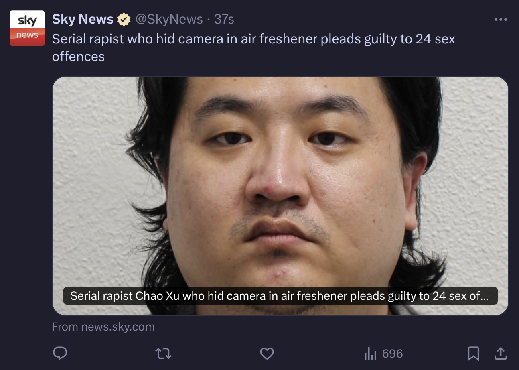Share the post via upload arrow icon
Viewport: 519px width, 370px height.
500,353
